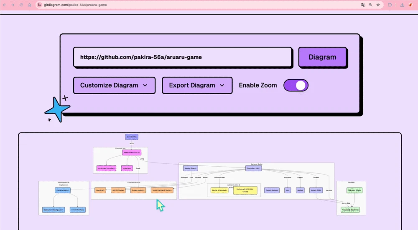Click the translate page icon

[363, 5]
